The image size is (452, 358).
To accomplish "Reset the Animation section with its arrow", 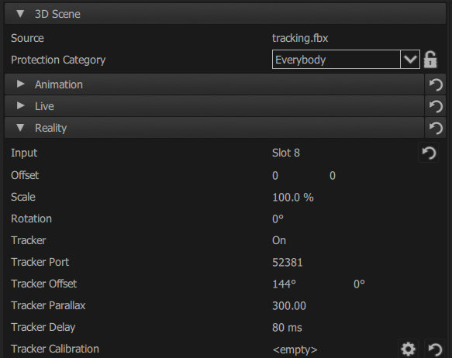I will coord(436,84).
